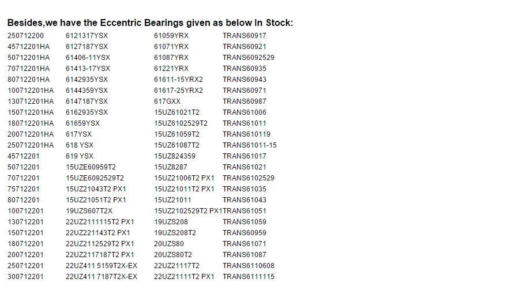Select the 19UZS607T2X entry

click(x=89, y=211)
